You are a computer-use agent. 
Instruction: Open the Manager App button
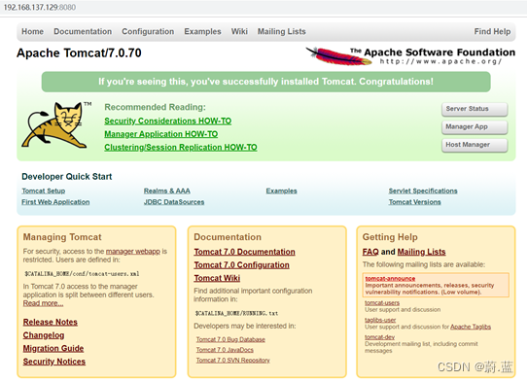(475, 127)
